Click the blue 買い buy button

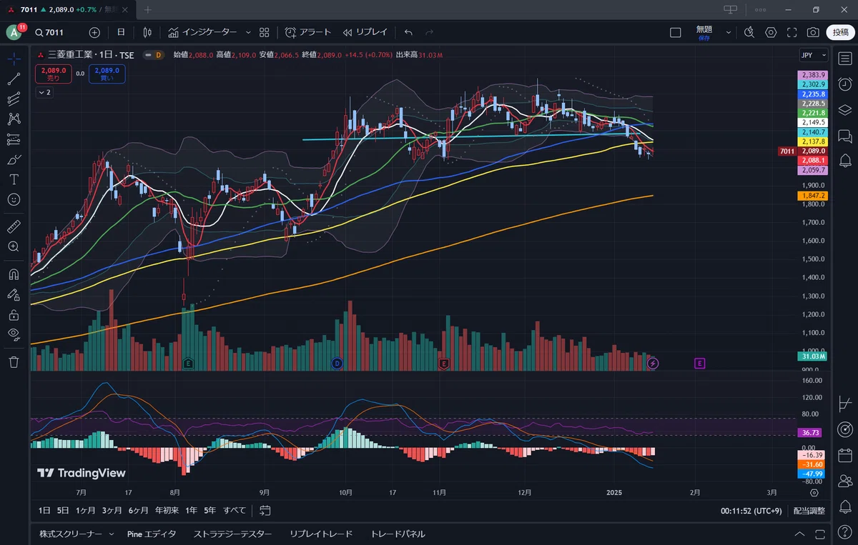point(107,74)
